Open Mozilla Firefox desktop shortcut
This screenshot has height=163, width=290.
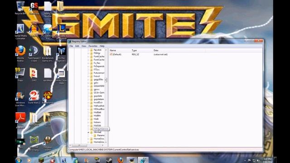click(20, 53)
